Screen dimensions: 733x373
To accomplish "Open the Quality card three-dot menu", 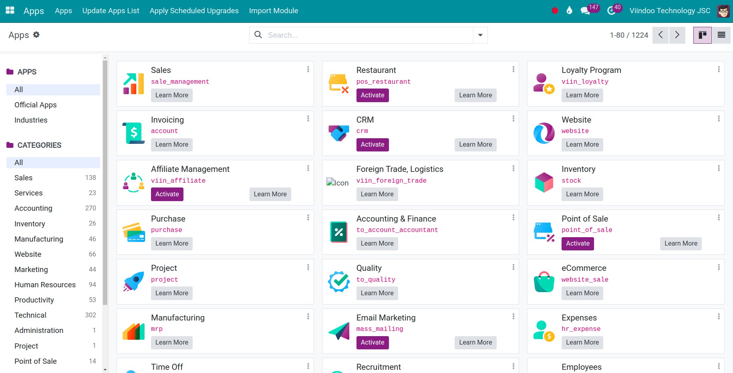I will pyautogui.click(x=513, y=267).
